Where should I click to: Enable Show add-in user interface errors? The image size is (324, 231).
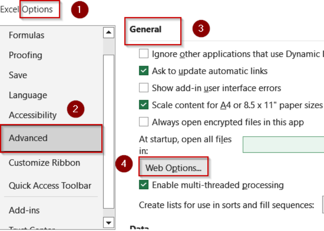pyautogui.click(x=144, y=88)
